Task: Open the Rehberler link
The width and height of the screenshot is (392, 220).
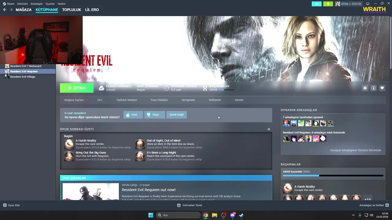Action: pos(215,100)
